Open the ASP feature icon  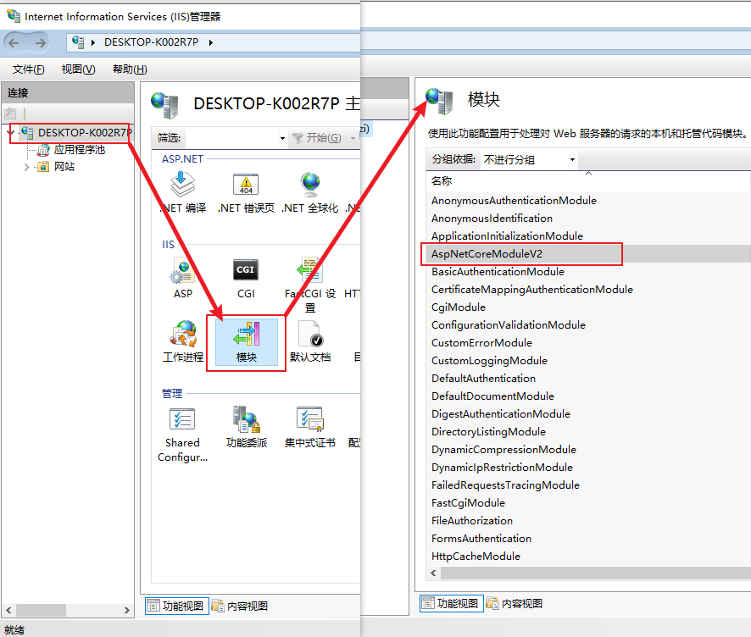[182, 279]
